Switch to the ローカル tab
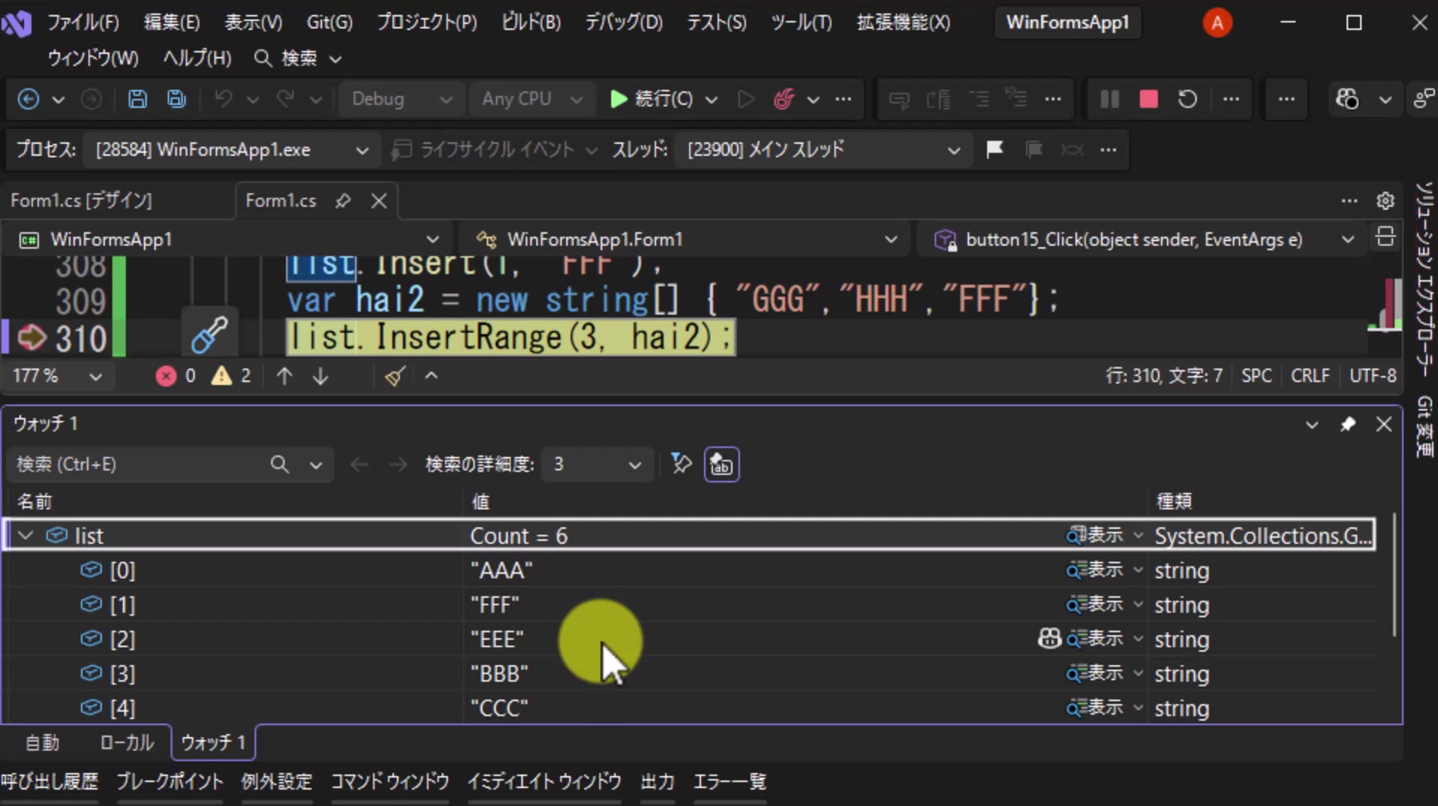Image resolution: width=1438 pixels, height=806 pixels. click(x=127, y=742)
